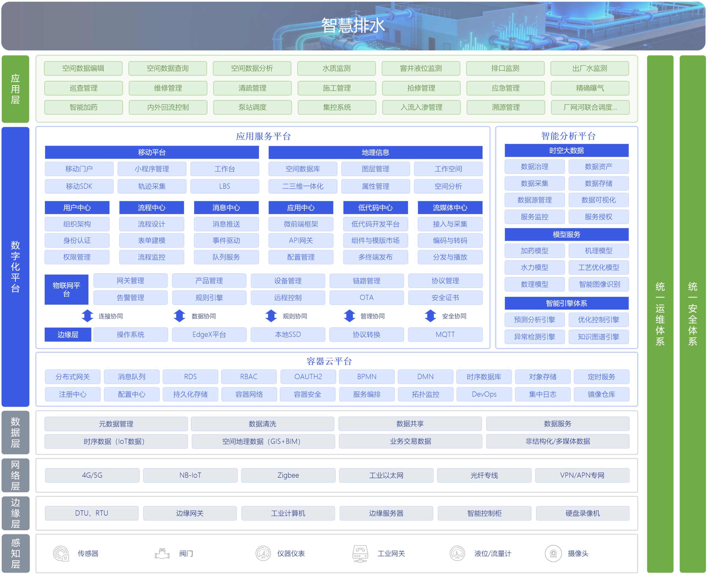Screen dimensions: 708x574
Task: Select the NB-IoT network box
Action: point(190,475)
